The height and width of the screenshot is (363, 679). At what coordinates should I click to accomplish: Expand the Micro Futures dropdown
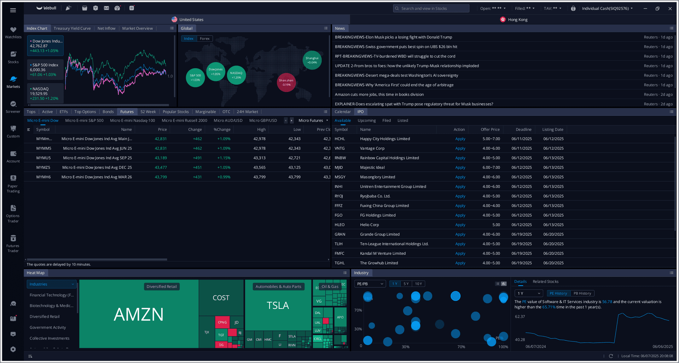[x=313, y=120]
